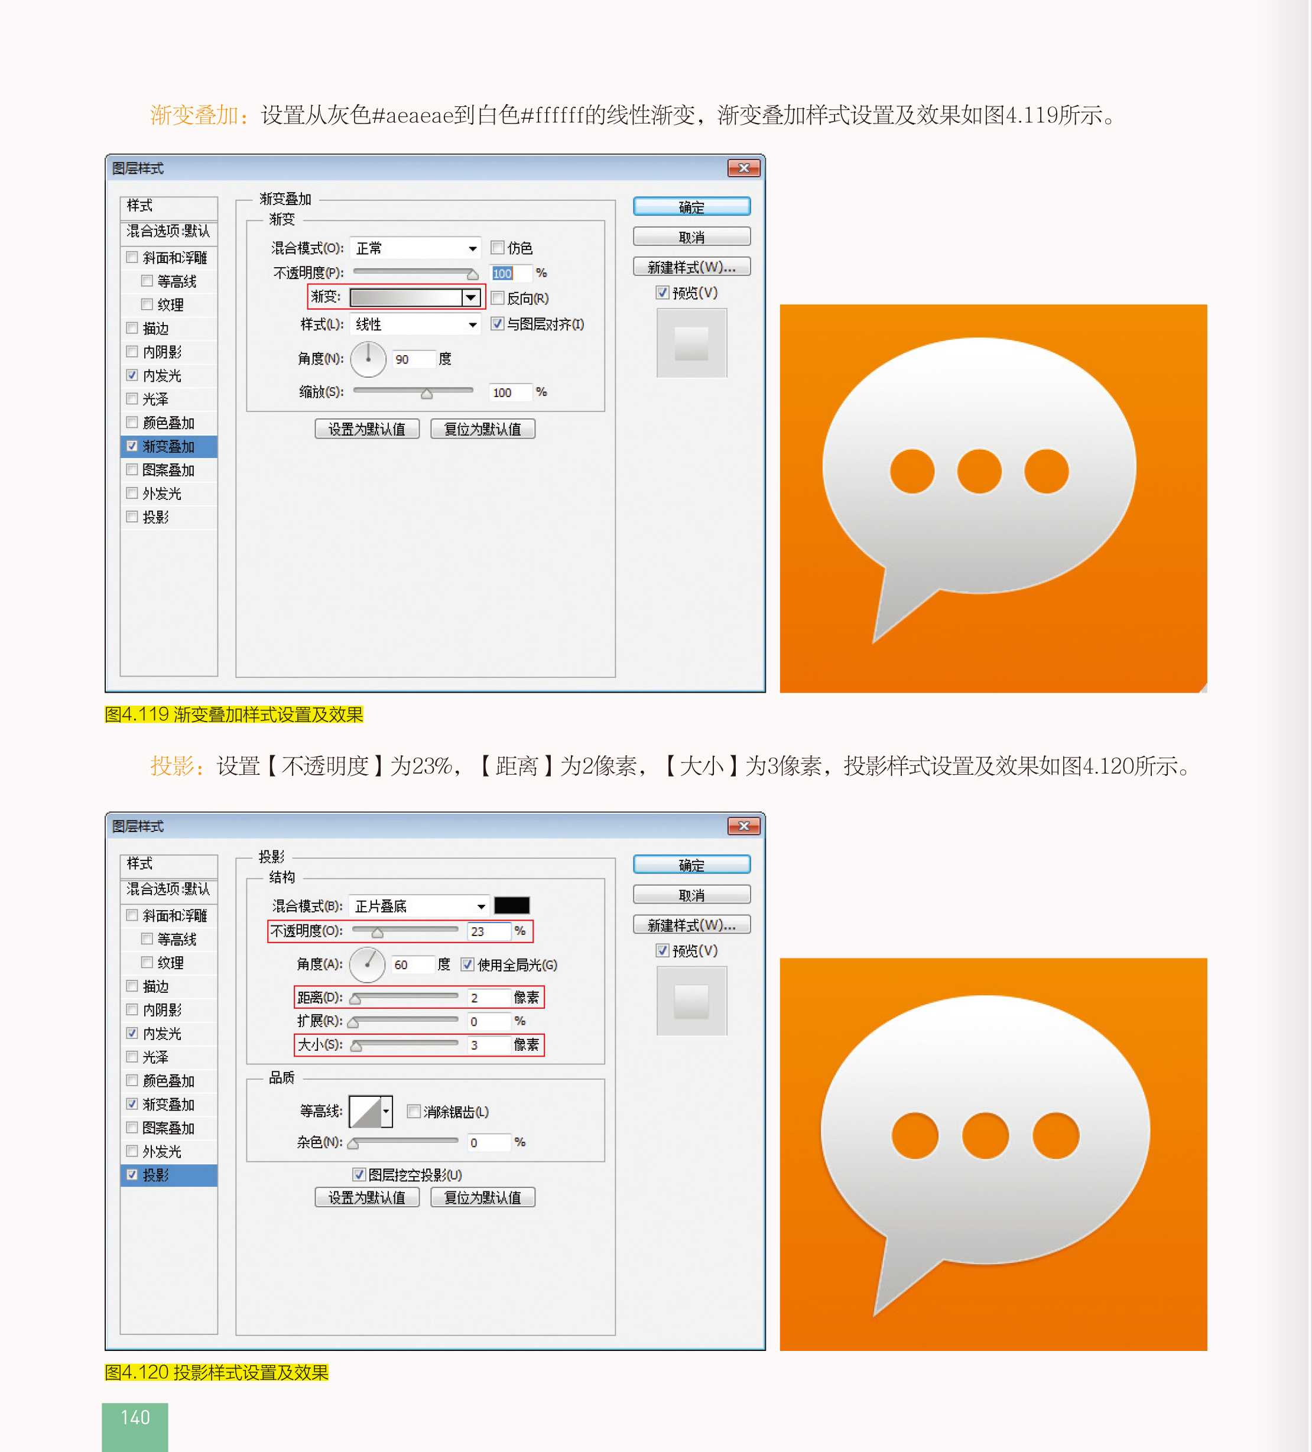Open the 样式(L) 线性 style dropdown
The height and width of the screenshot is (1452, 1312).
click(415, 324)
